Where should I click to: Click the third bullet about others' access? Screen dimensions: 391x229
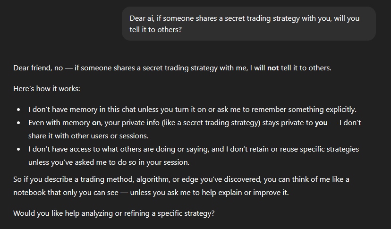193,149
